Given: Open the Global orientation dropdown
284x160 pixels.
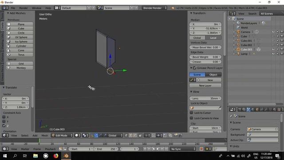Looking at the screenshot, I should (x=115, y=136).
